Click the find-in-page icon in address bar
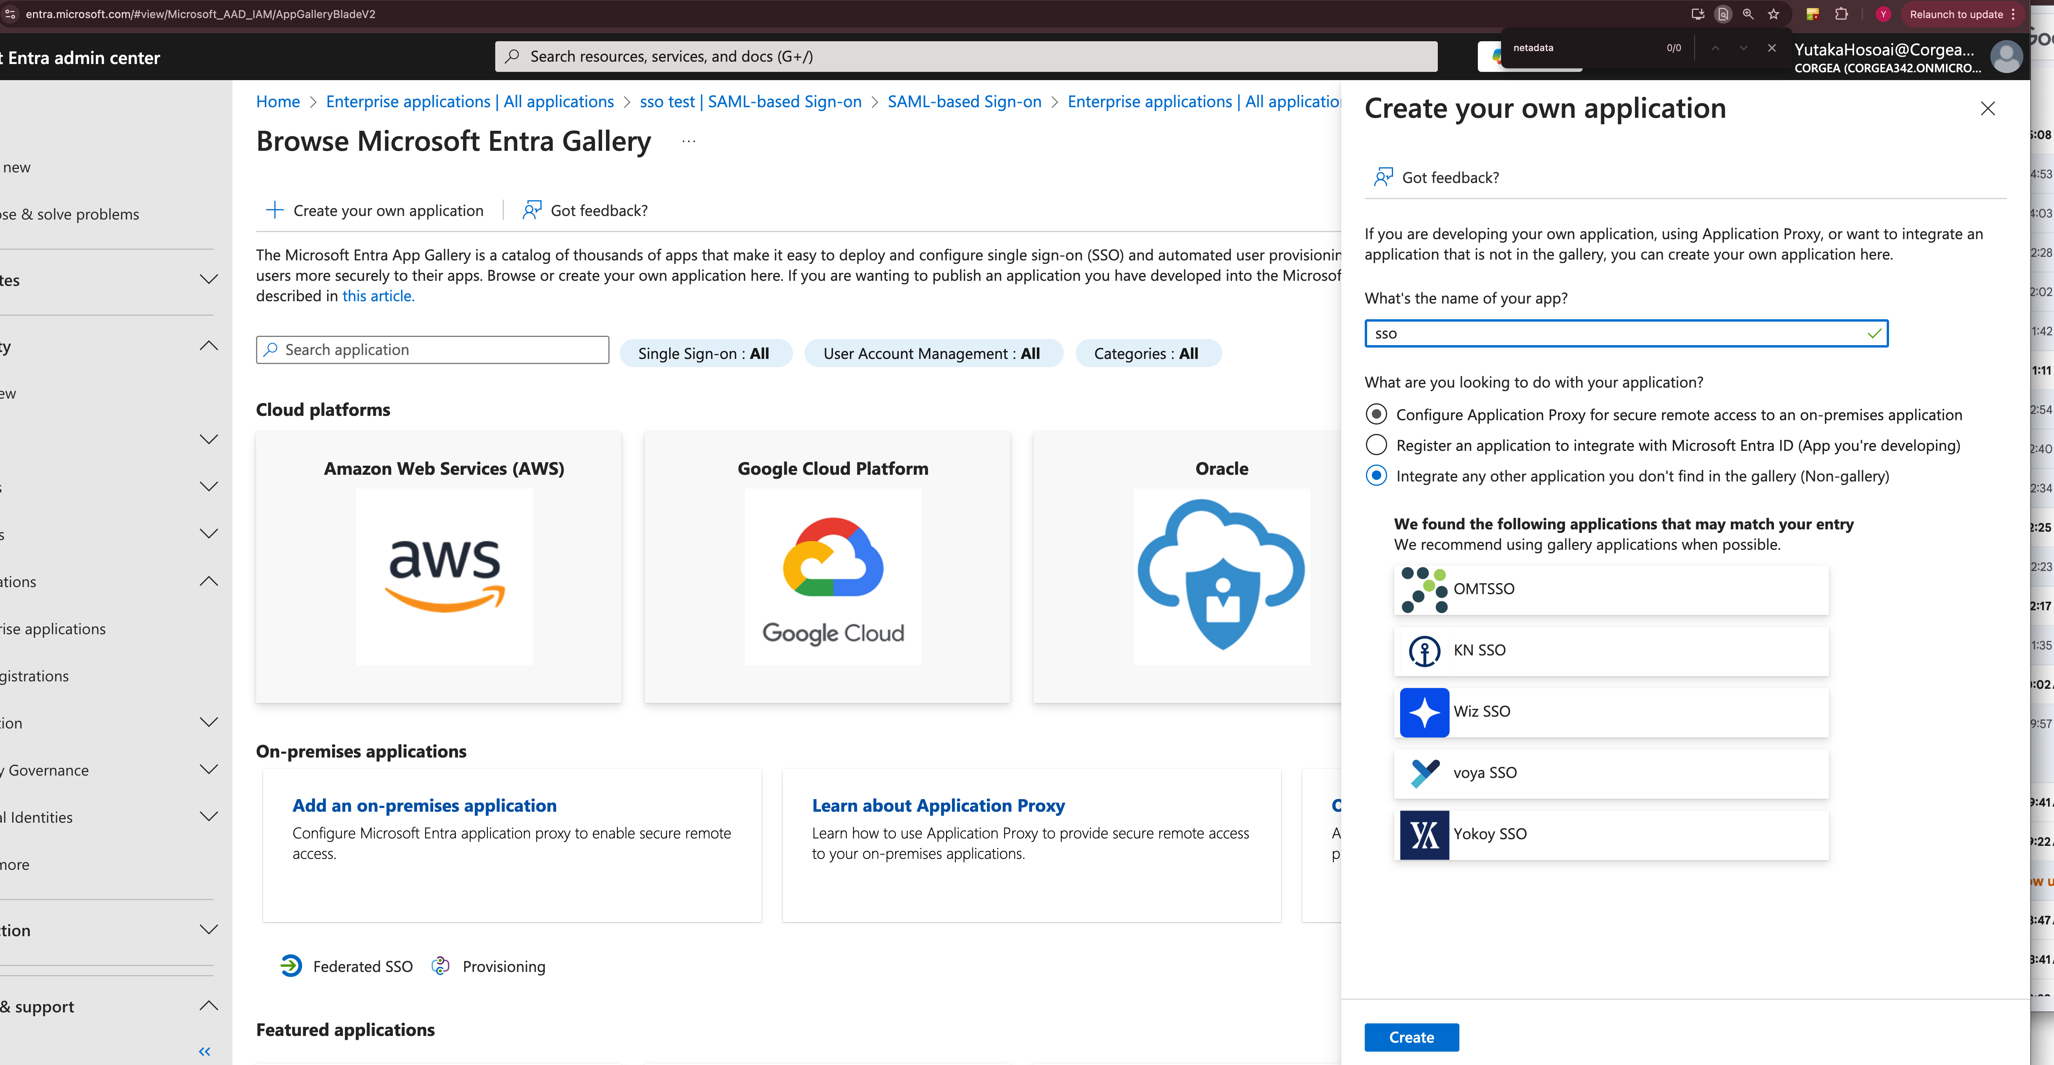Screen dimensions: 2054x1065 click(x=1723, y=15)
